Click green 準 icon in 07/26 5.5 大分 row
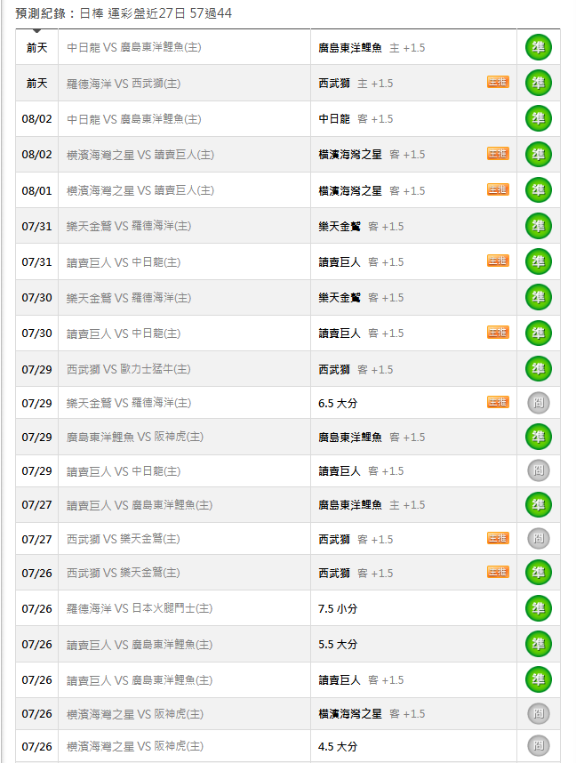 coord(538,644)
